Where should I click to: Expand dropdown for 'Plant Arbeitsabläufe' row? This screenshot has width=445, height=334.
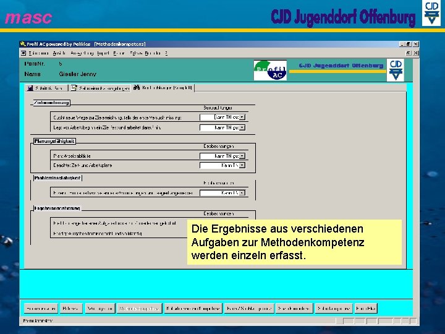pos(242,156)
